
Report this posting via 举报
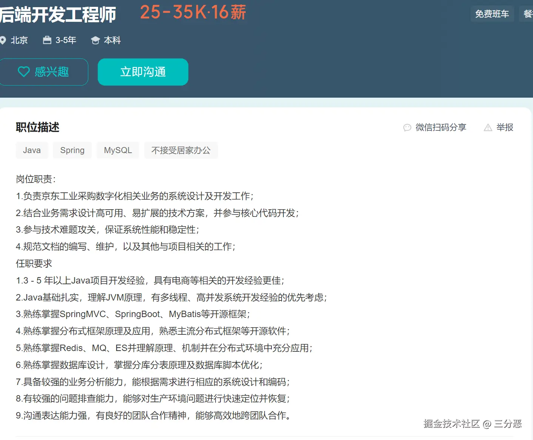pyautogui.click(x=505, y=127)
